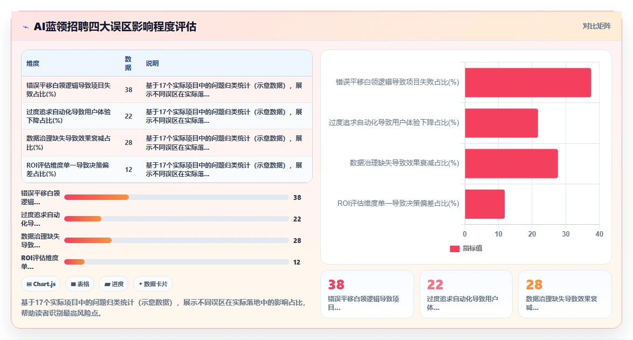Click the chart bar for ROI评估维度单一导致决策偏差占比
633x340 pixels.
[485, 204]
